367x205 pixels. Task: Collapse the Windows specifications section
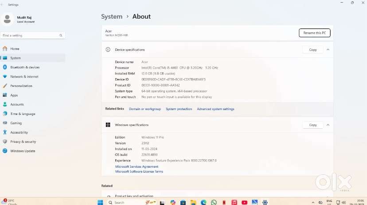point(328,125)
